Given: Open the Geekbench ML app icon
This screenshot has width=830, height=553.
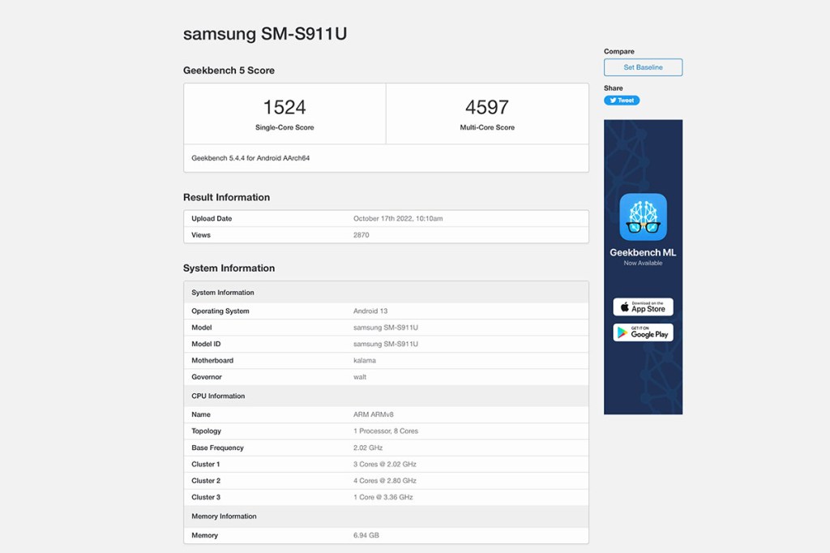Looking at the screenshot, I should 643,216.
